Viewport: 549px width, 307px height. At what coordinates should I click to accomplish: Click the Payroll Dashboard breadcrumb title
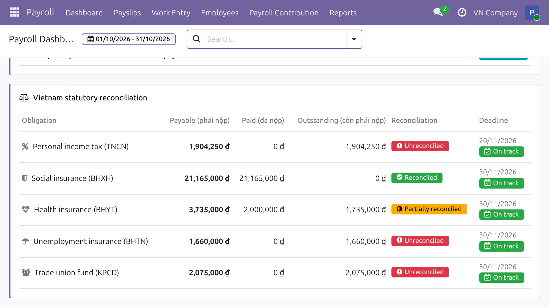coord(41,39)
